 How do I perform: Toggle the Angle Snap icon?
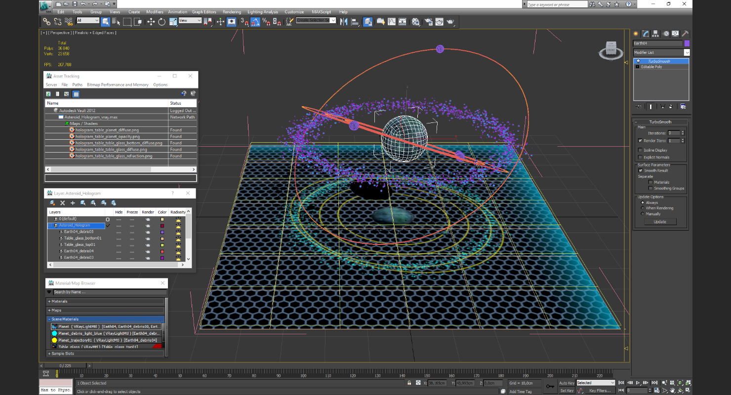[x=255, y=22]
